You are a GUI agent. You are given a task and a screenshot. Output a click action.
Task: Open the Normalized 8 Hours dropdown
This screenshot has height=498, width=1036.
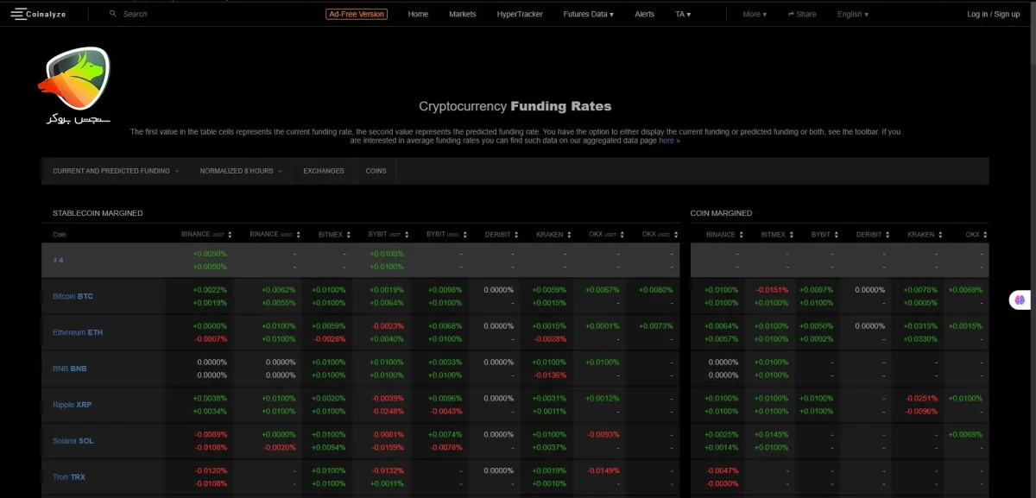point(240,171)
